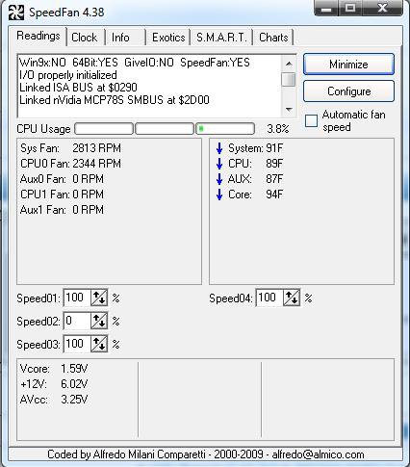Switch to the Clock tab

coord(85,38)
